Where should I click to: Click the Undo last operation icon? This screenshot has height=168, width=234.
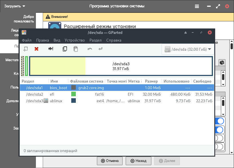tap(90, 49)
